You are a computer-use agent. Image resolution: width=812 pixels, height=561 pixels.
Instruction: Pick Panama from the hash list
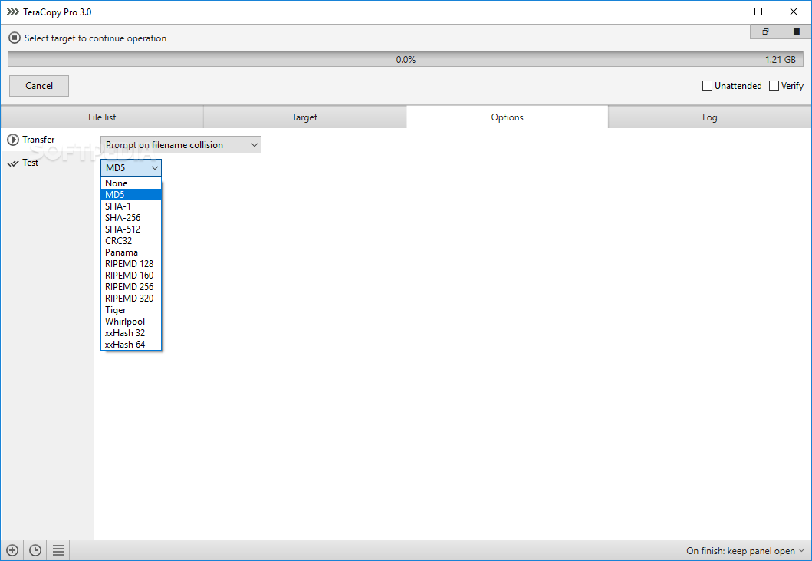click(131, 252)
